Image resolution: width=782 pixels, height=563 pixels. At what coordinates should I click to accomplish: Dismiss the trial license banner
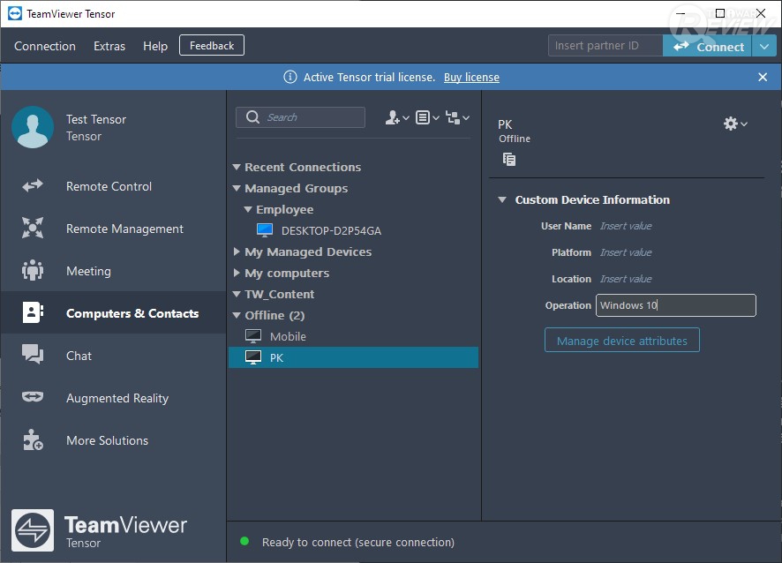click(x=763, y=78)
